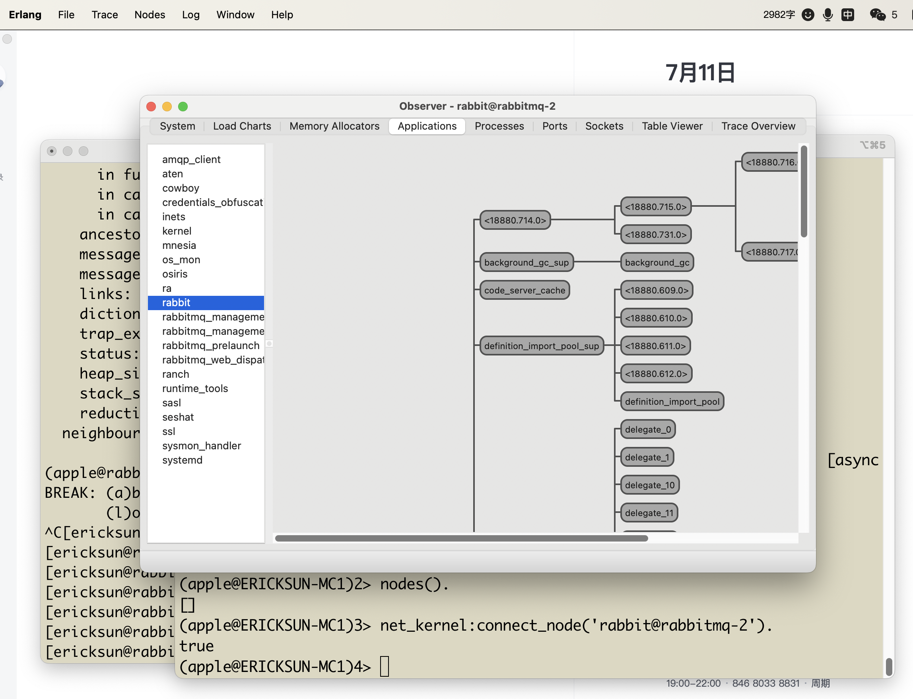The width and height of the screenshot is (913, 699).
Task: Select amqp_client in the application list
Action: coord(206,159)
